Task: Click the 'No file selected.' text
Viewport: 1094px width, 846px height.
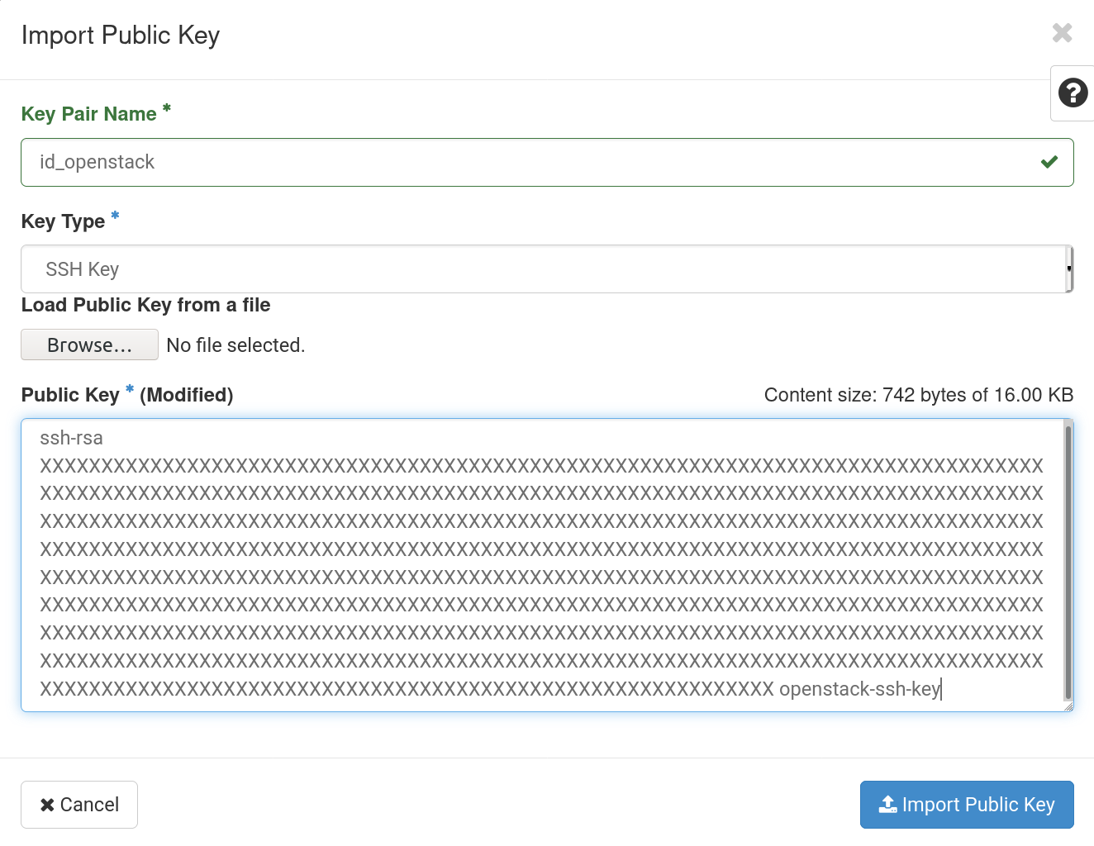Action: [235, 345]
